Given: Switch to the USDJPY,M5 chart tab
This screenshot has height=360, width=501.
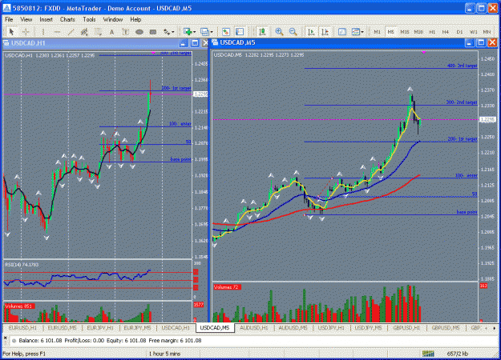Looking at the screenshot, I should click(368, 327).
